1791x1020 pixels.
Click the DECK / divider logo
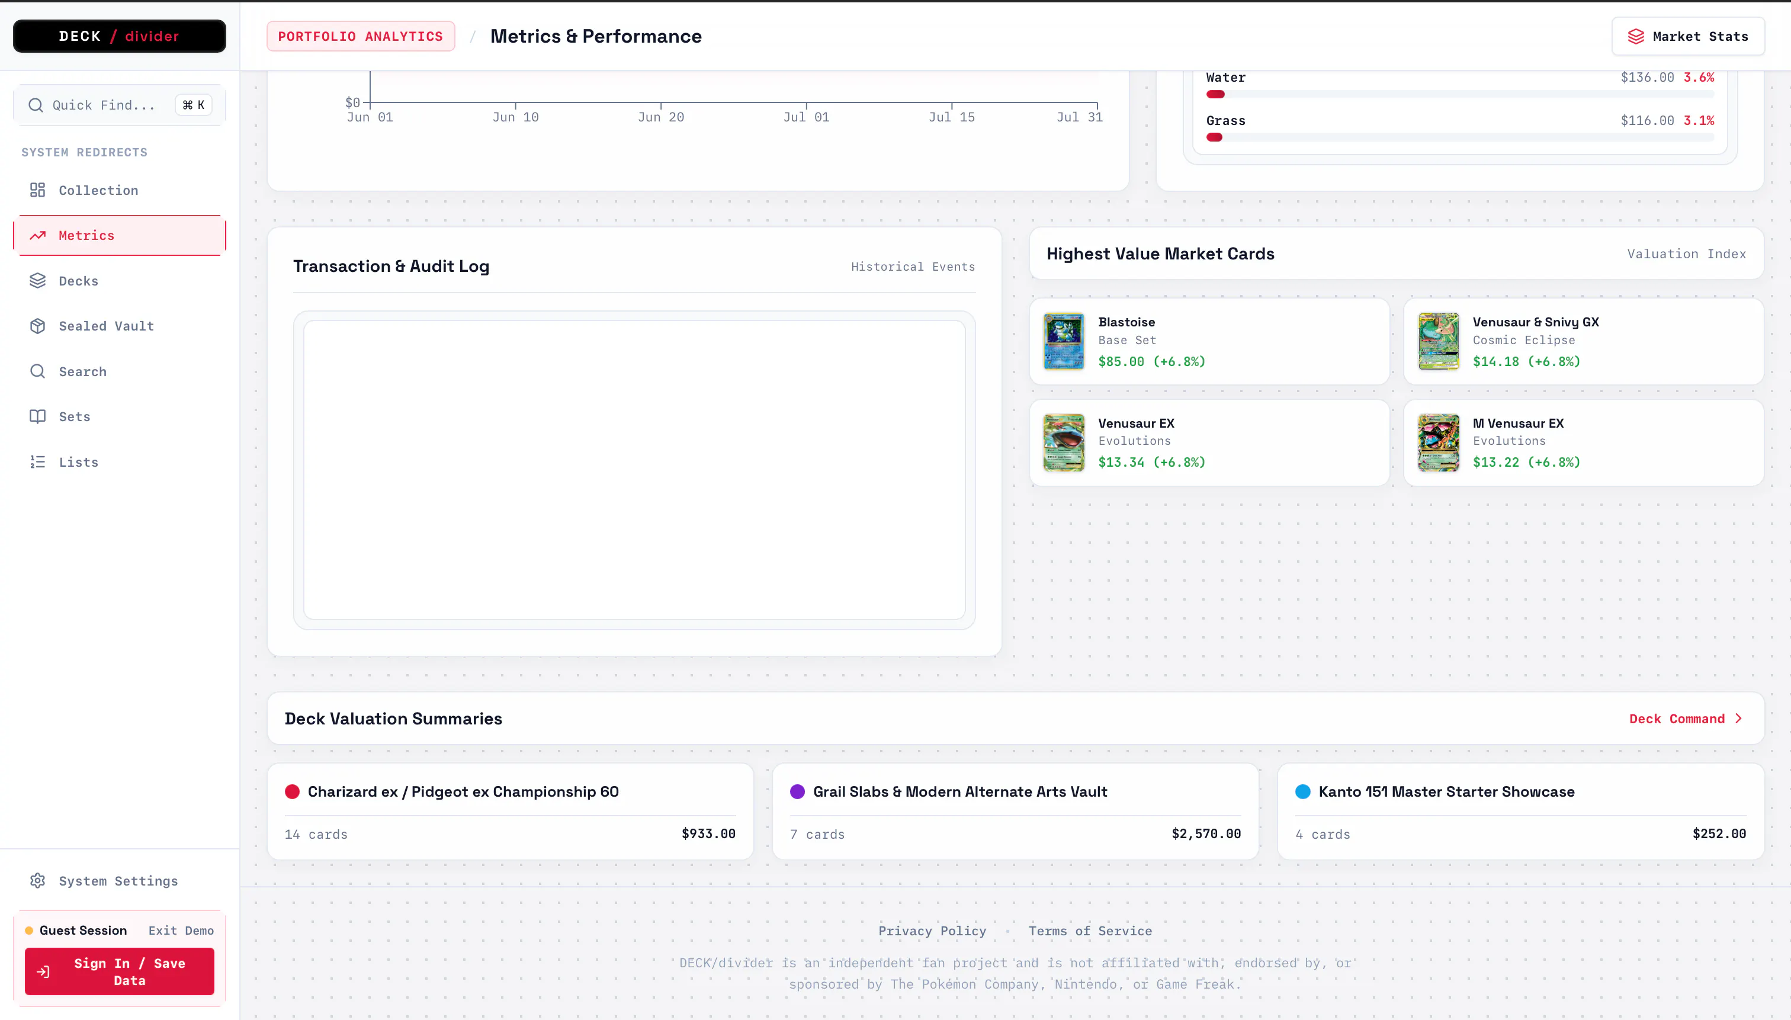pos(119,36)
